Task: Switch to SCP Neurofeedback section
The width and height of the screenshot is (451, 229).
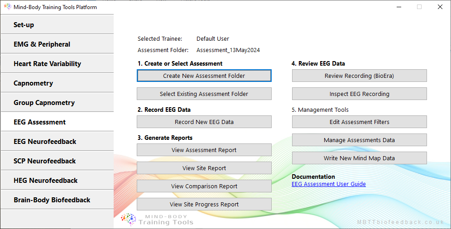Action: click(57, 161)
